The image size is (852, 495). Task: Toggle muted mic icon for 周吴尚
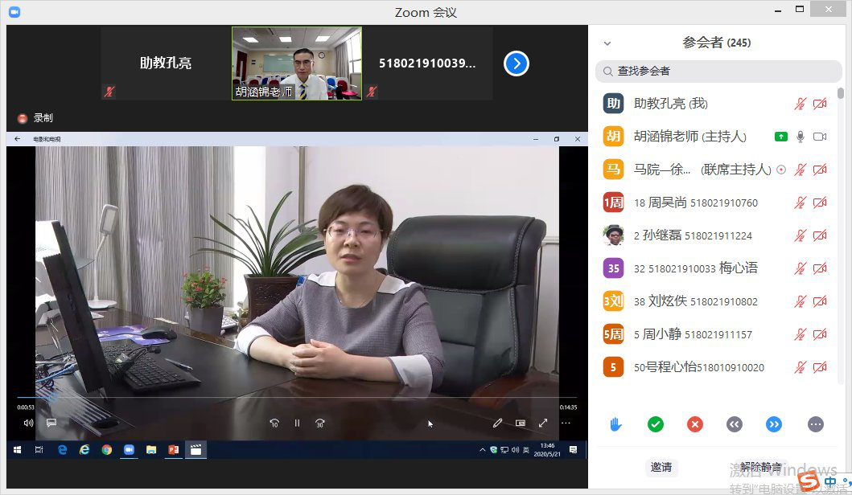(x=800, y=202)
